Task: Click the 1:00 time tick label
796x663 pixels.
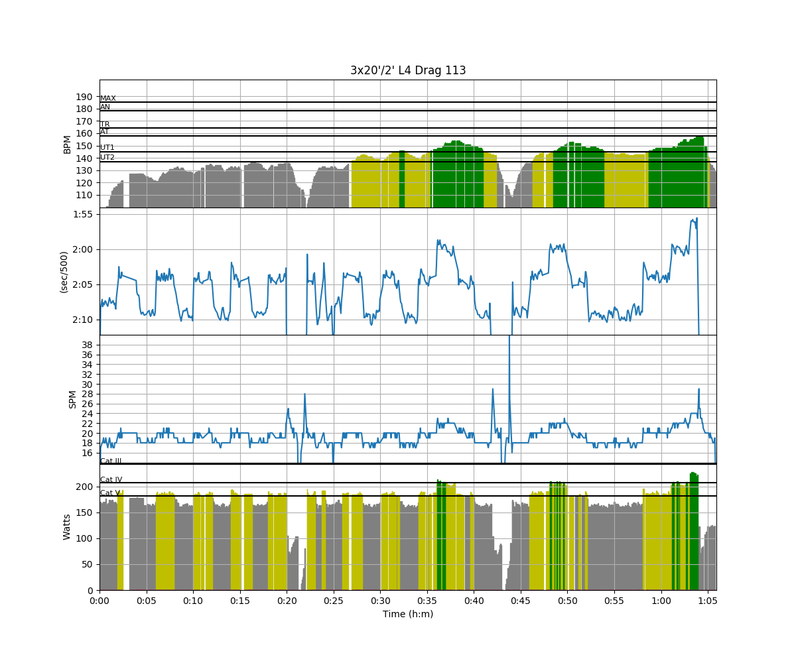Action: 661,601
